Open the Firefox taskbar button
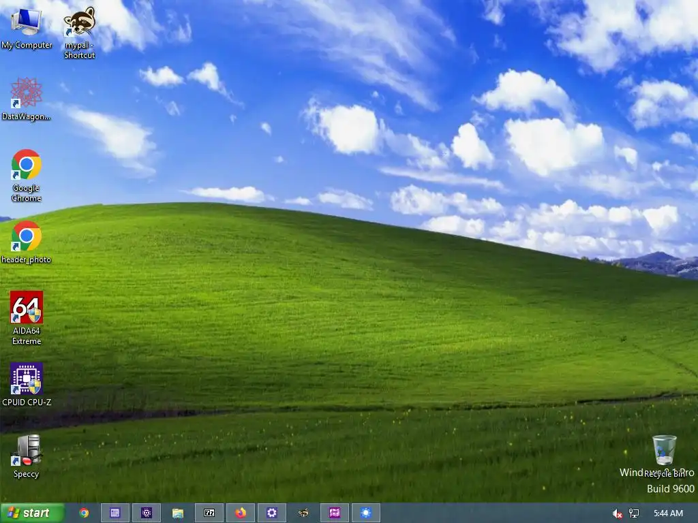The image size is (698, 523). tap(241, 513)
